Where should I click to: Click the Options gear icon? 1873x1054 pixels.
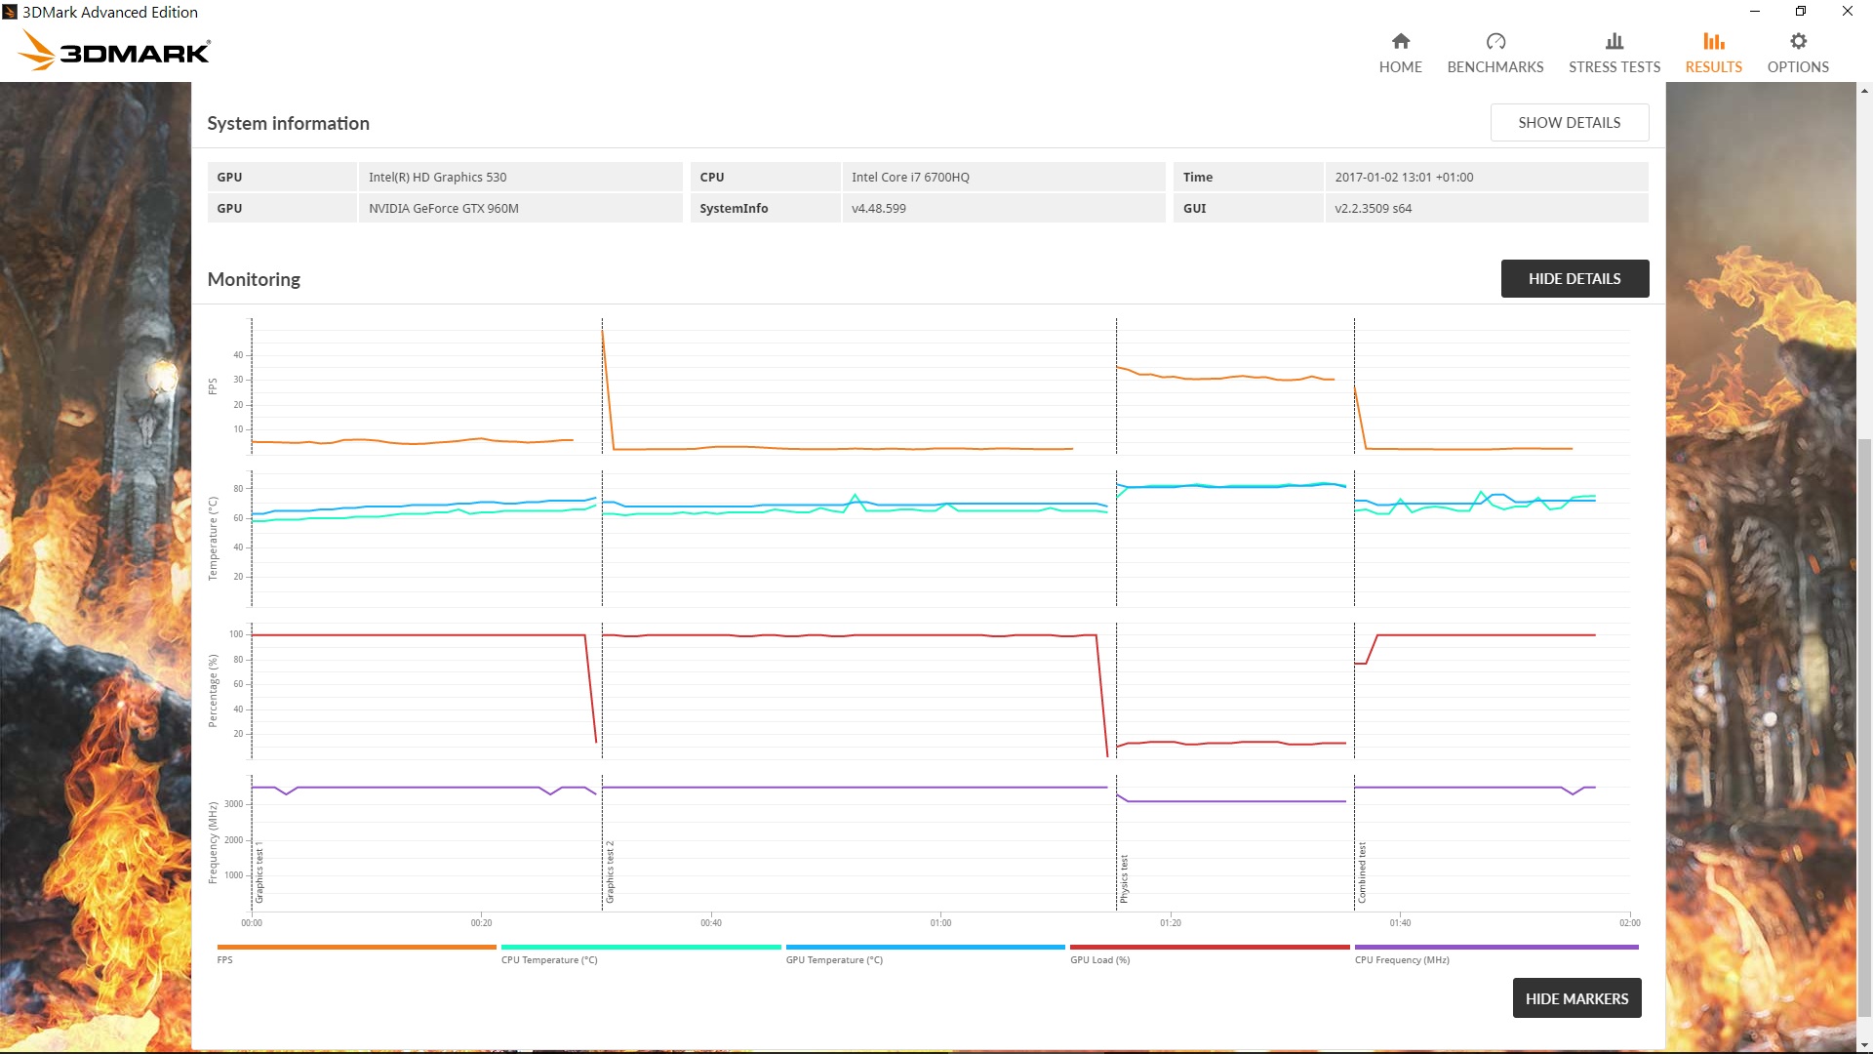[x=1798, y=41]
